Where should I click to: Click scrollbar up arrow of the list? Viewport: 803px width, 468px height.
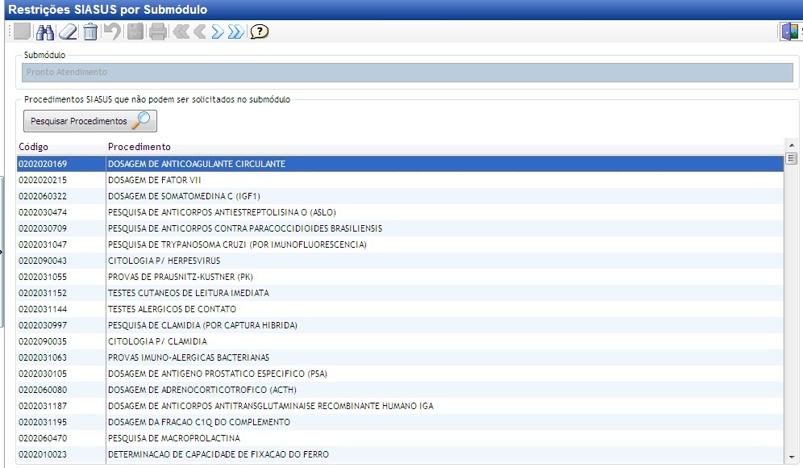(792, 145)
